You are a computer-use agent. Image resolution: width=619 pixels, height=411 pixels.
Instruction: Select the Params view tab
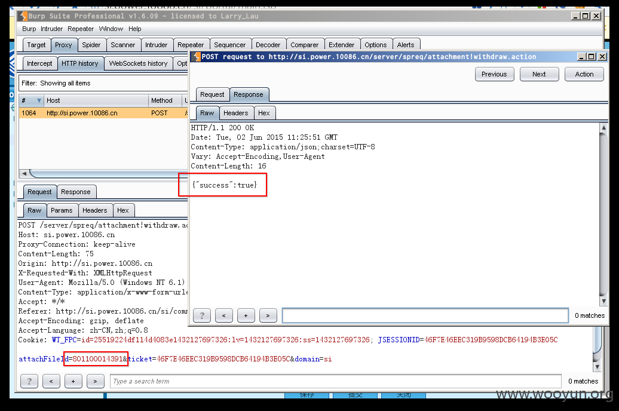(x=62, y=210)
